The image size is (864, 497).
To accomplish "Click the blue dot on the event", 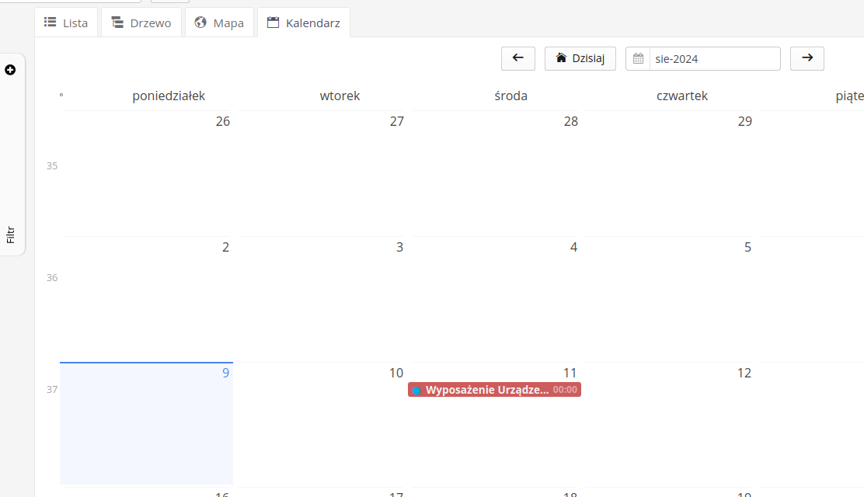I will 416,391.
